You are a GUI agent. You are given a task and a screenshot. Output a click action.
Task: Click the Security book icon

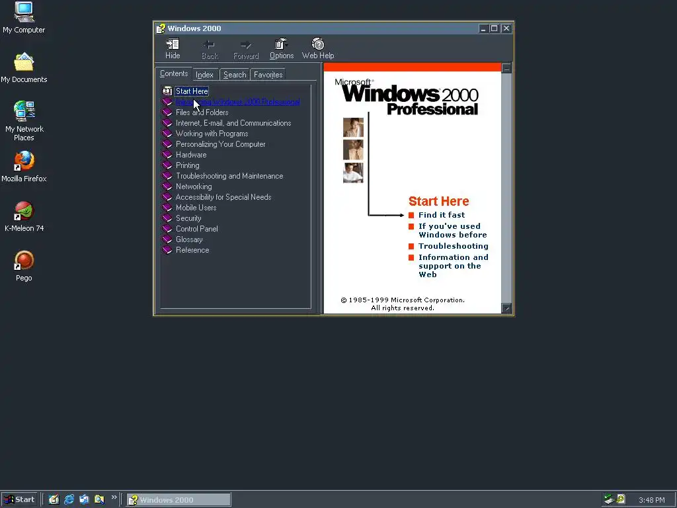click(167, 218)
